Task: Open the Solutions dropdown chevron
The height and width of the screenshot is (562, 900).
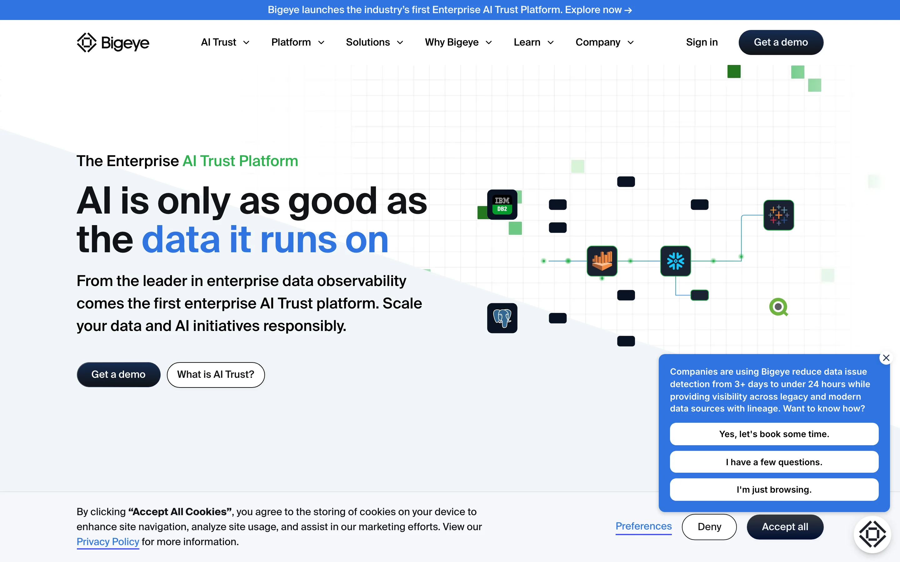Action: coord(400,42)
